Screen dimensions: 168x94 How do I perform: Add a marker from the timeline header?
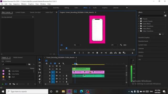click(59, 63)
